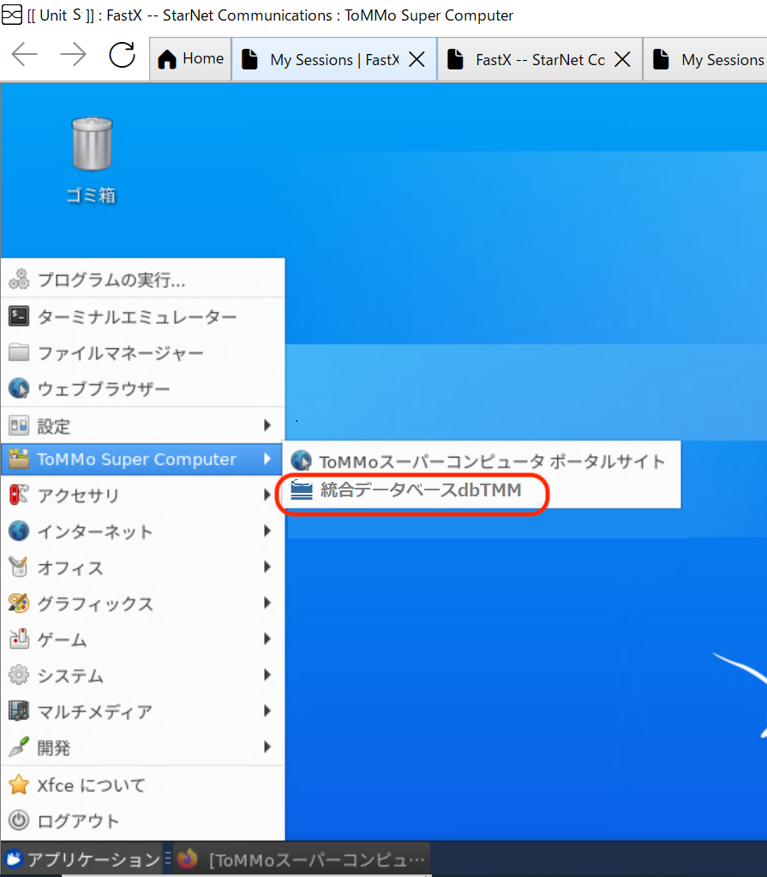Screen dimensions: 767x877
Task: Expand the グラフィックス submenu arrow
Action: [x=267, y=603]
